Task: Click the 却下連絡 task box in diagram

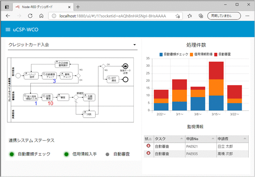Action: coord(113,79)
